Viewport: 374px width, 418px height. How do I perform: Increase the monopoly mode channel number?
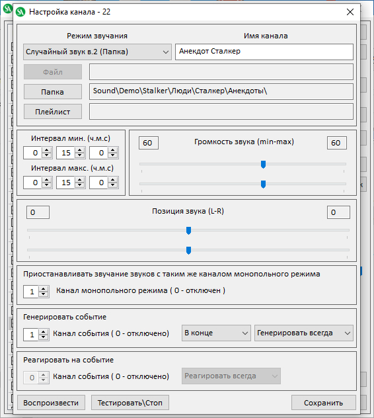point(44,289)
